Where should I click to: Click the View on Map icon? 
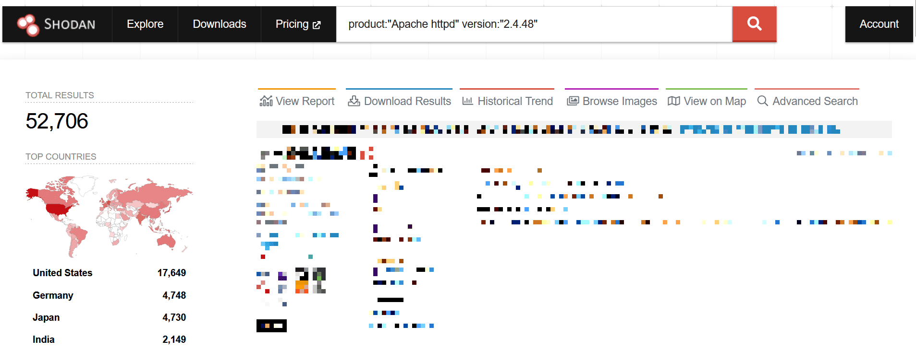tap(674, 101)
